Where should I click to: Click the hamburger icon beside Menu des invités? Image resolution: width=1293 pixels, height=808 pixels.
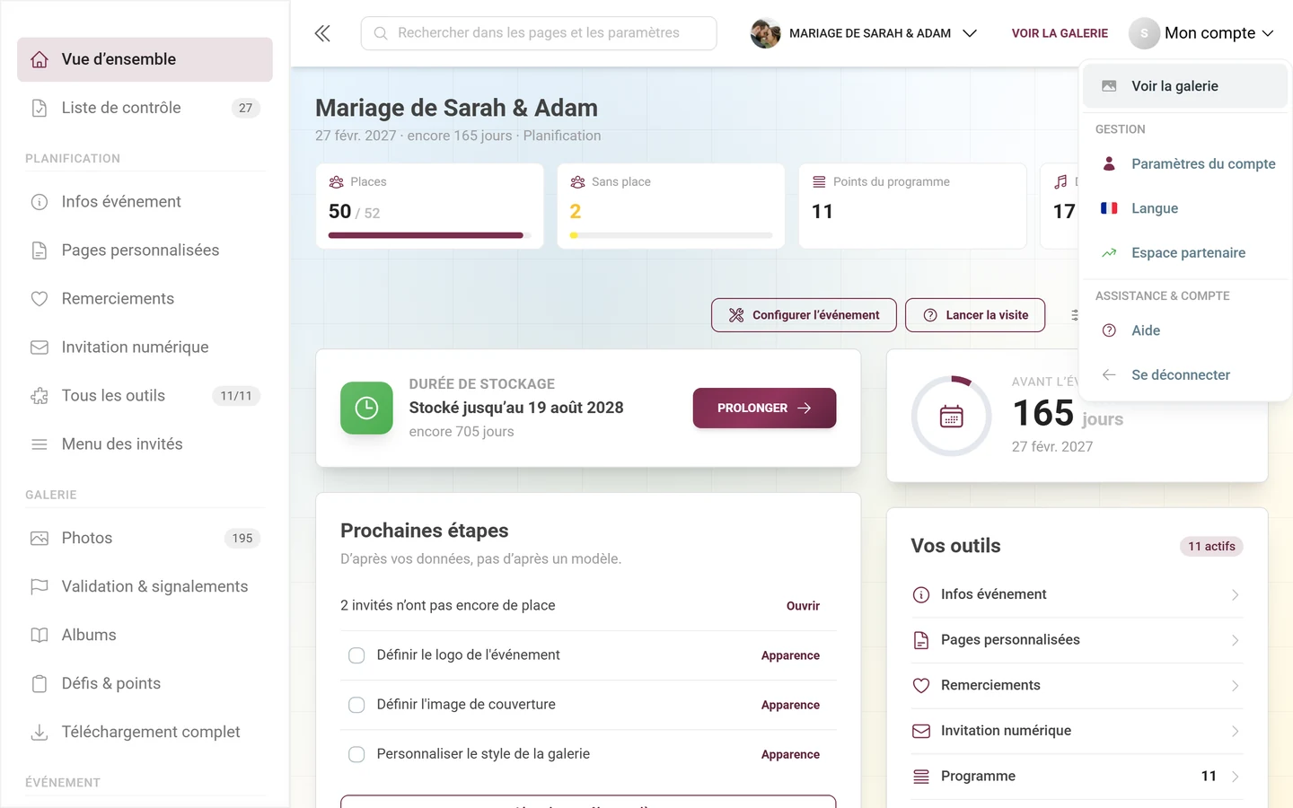[40, 444]
